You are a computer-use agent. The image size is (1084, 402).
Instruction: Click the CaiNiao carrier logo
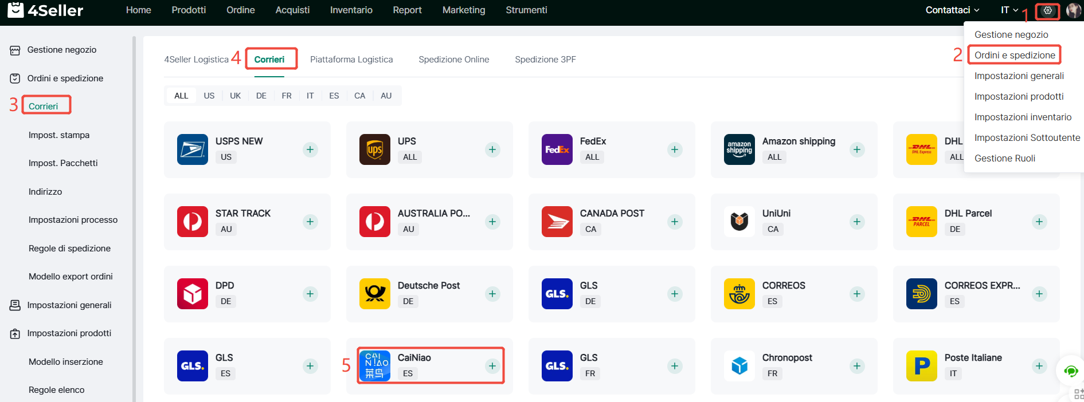[374, 366]
